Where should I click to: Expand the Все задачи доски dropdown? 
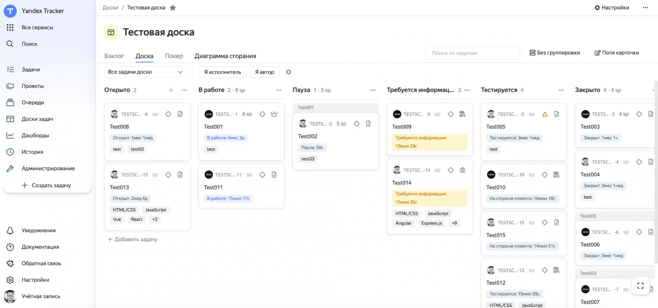(x=145, y=72)
